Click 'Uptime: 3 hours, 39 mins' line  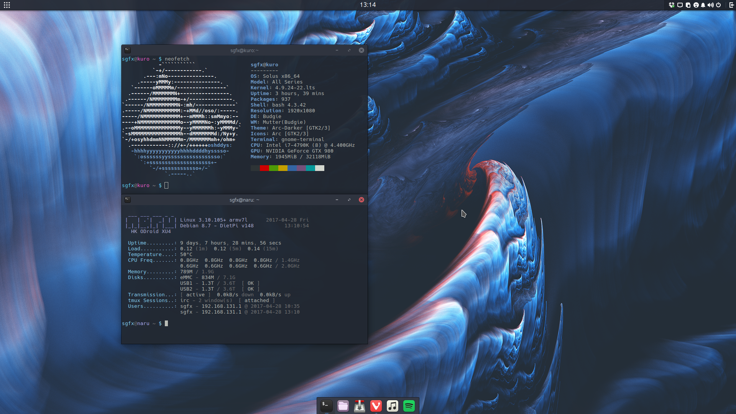(287, 93)
